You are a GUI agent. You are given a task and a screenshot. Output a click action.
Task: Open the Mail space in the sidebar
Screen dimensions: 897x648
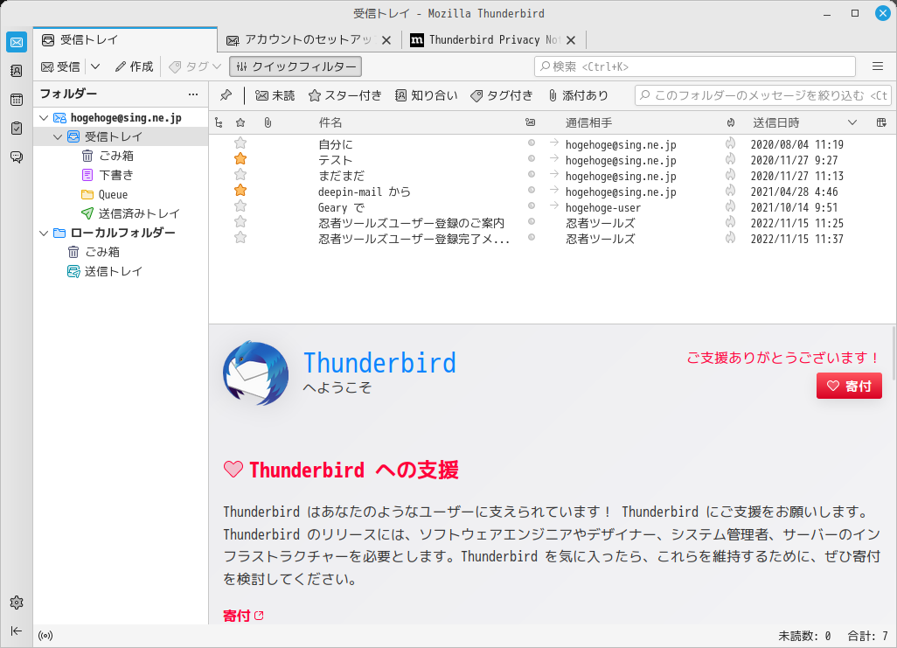pos(17,42)
